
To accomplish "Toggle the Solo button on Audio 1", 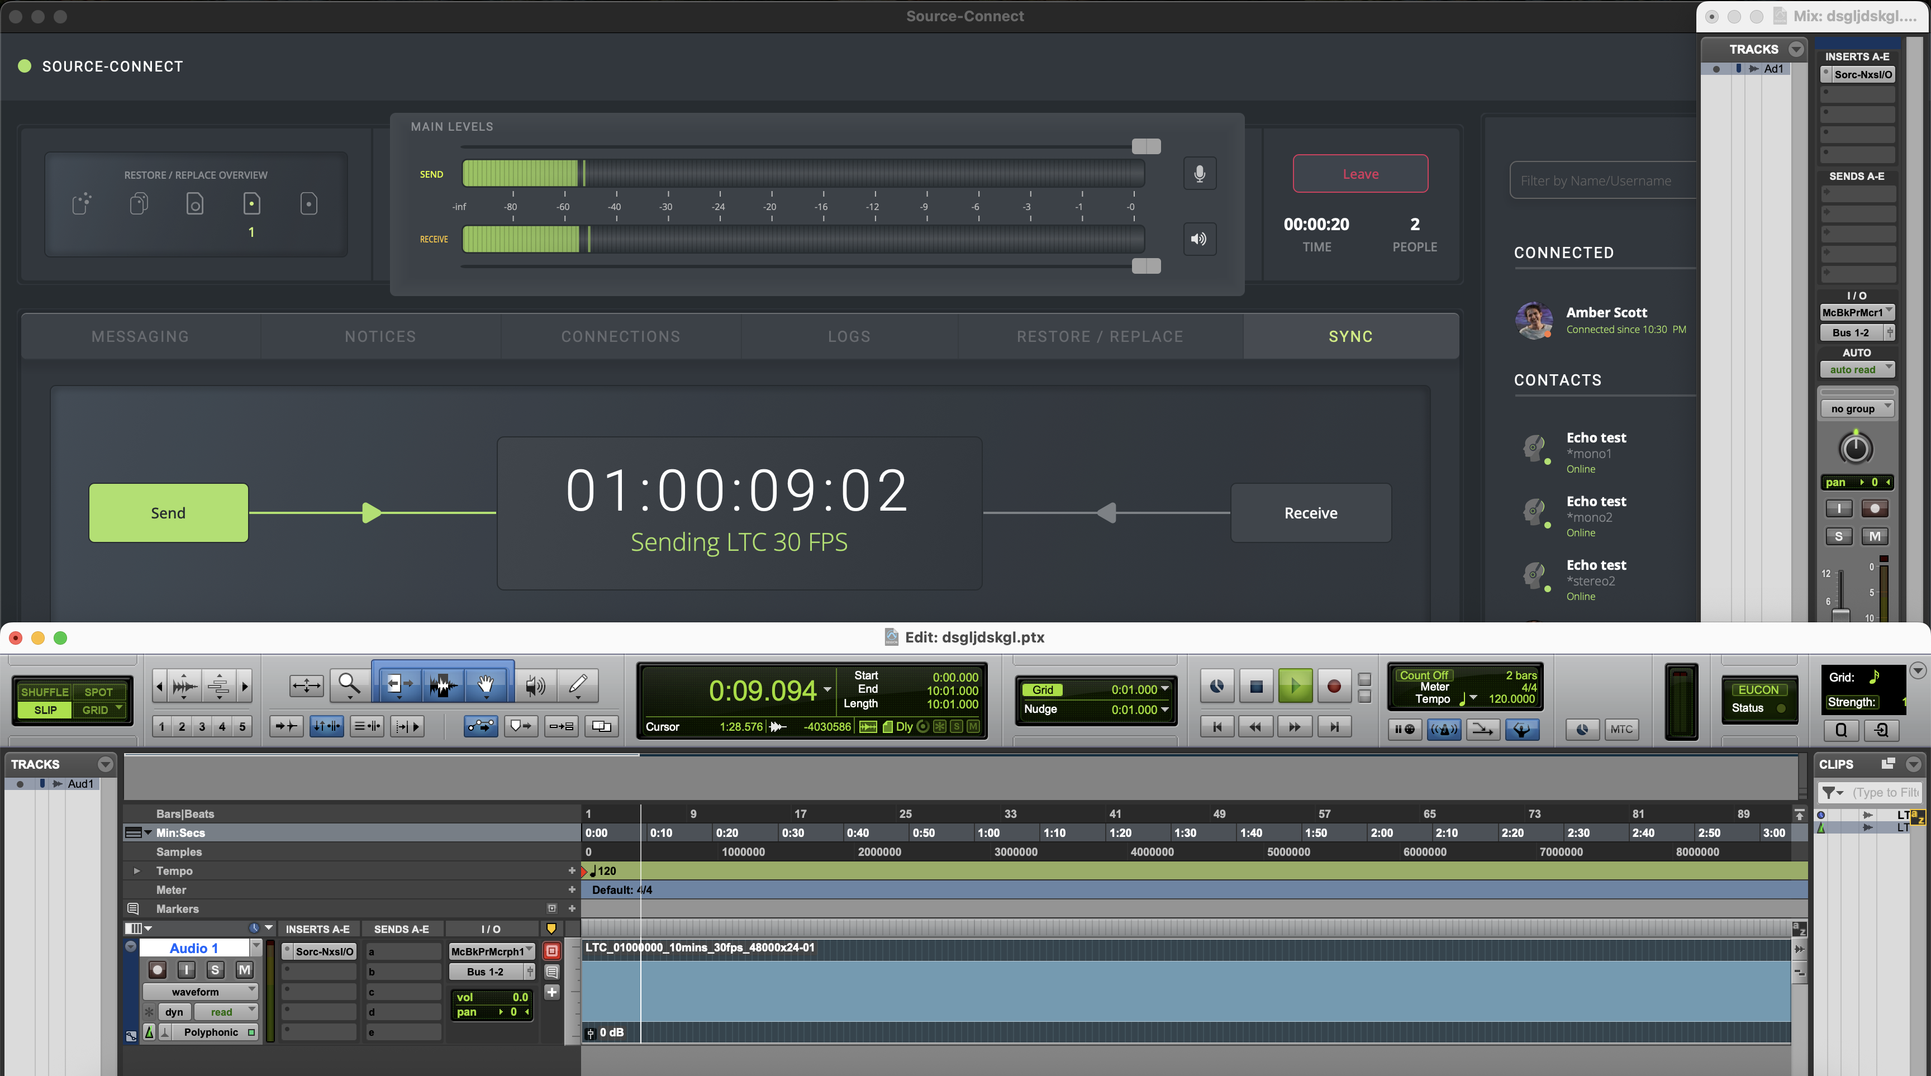I will (215, 970).
